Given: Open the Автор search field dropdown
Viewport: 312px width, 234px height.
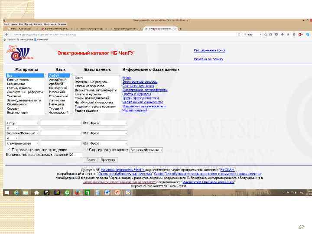Looking at the screenshot, I should coord(22,123).
